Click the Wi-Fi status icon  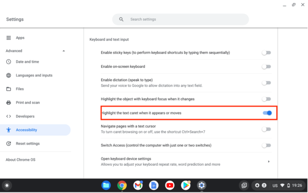pos(282,185)
